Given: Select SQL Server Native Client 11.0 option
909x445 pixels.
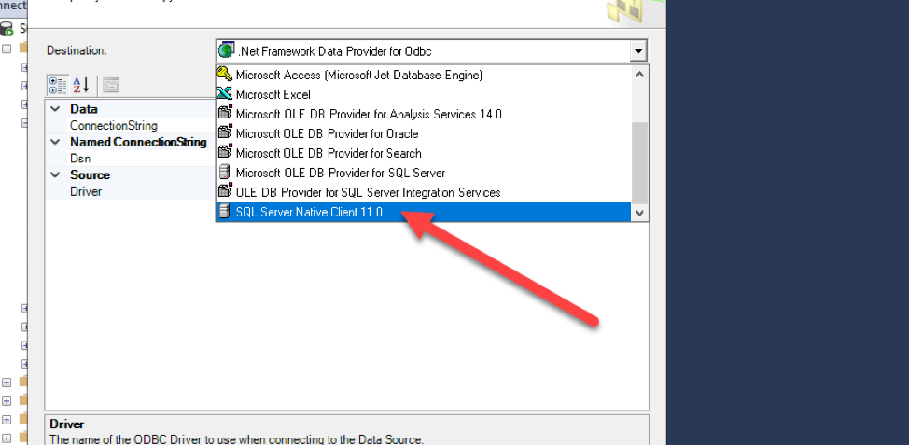Looking at the screenshot, I should [308, 212].
